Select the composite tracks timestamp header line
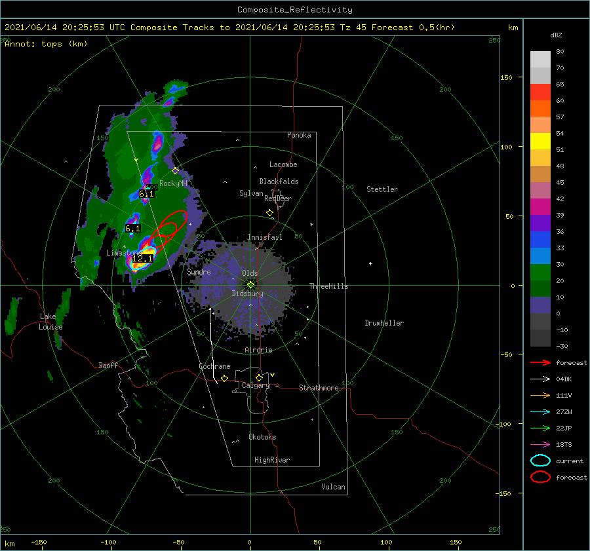This screenshot has height=551, width=590. 229,28
